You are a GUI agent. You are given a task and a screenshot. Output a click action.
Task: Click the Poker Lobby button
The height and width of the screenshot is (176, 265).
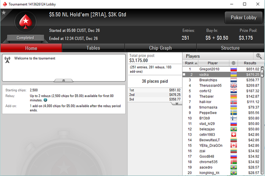tap(243, 17)
